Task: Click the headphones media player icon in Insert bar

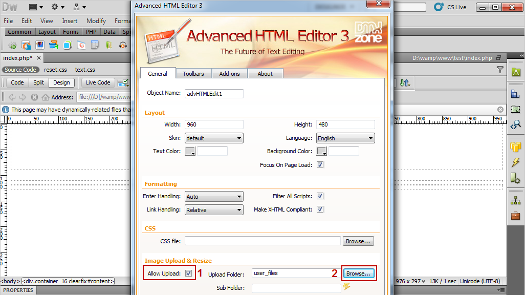Action: pyautogui.click(x=123, y=45)
